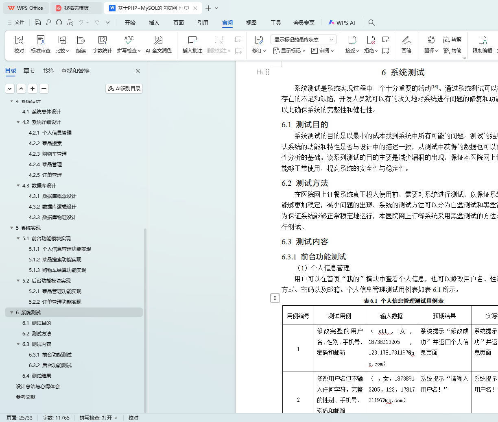Jump to 6.4 测试结果 in outline
The height and width of the screenshot is (422, 498).
coord(37,376)
